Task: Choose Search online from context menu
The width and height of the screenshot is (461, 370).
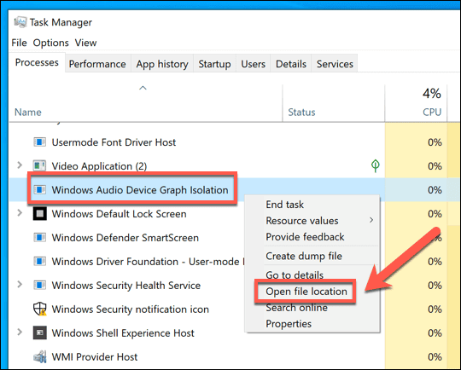Action: coord(312,308)
